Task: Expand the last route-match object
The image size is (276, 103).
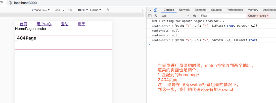Action: (x=173, y=40)
